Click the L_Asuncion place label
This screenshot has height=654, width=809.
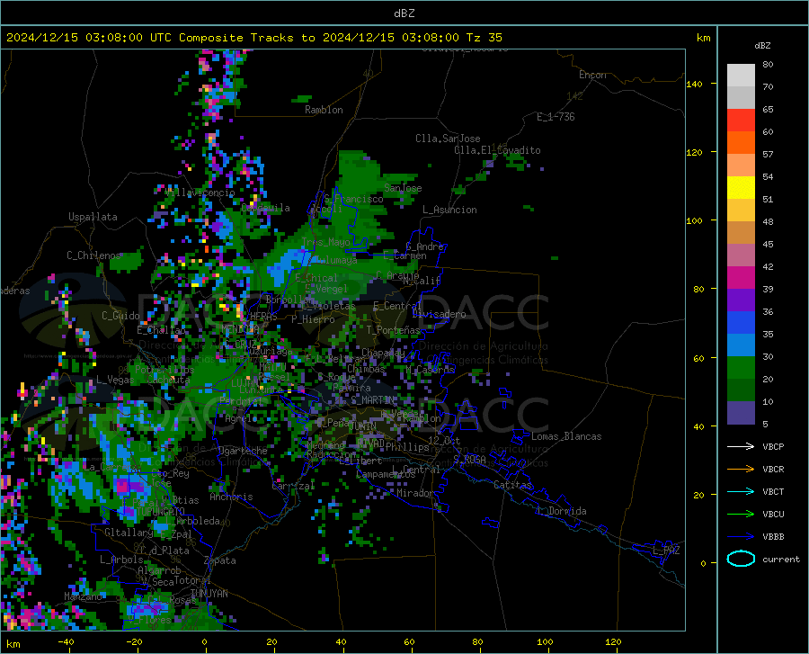[x=449, y=210]
